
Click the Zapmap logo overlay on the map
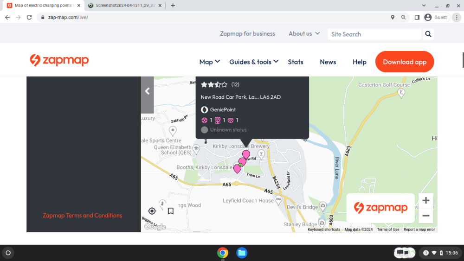click(380, 208)
